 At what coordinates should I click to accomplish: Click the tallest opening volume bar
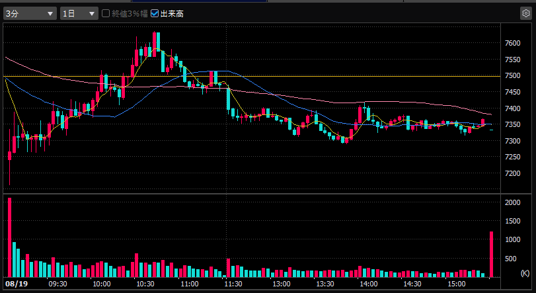click(x=9, y=237)
